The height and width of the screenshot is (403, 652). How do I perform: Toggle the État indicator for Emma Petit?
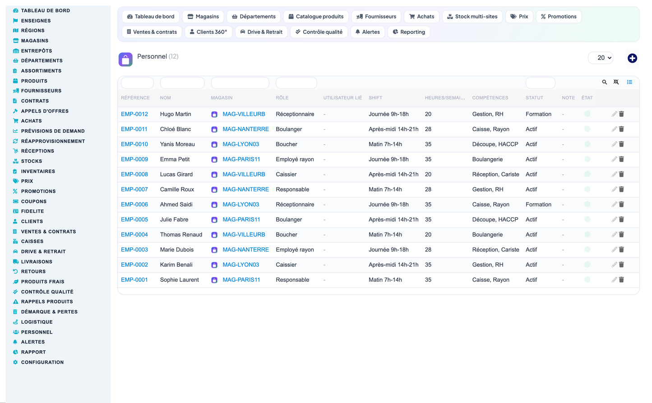pyautogui.click(x=587, y=159)
